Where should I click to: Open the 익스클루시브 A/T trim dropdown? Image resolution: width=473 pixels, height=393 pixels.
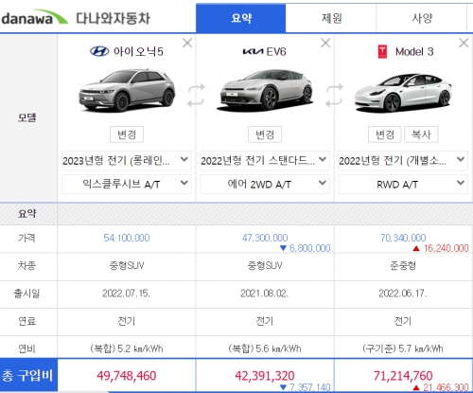[127, 184]
